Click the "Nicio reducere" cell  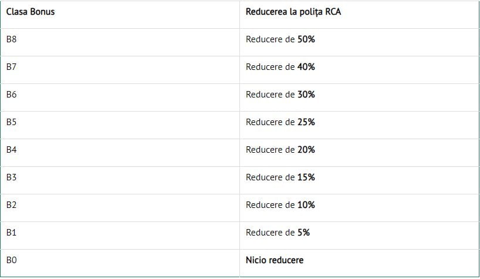tap(275, 260)
